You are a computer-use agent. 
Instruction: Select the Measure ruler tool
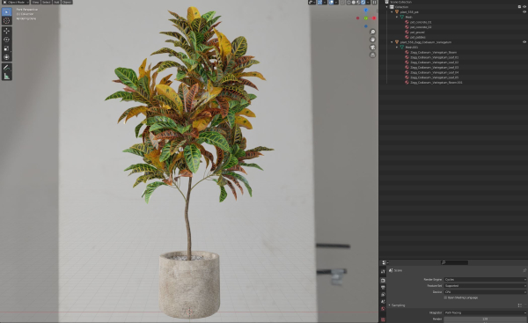[x=6, y=77]
